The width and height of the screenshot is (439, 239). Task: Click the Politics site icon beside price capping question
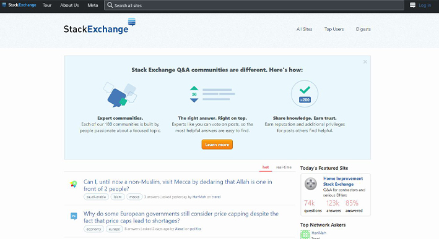[74, 216]
